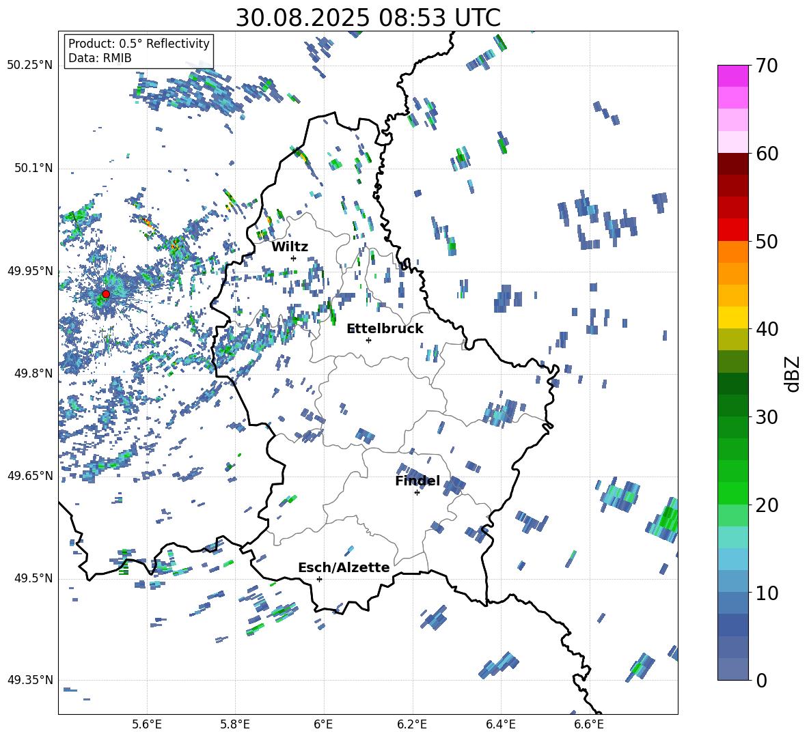Click the 0 colorbar tick label
This screenshot has height=738, width=809.
[x=761, y=681]
